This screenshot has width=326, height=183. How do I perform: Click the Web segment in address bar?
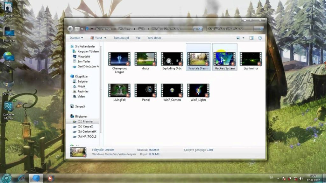pos(141,29)
